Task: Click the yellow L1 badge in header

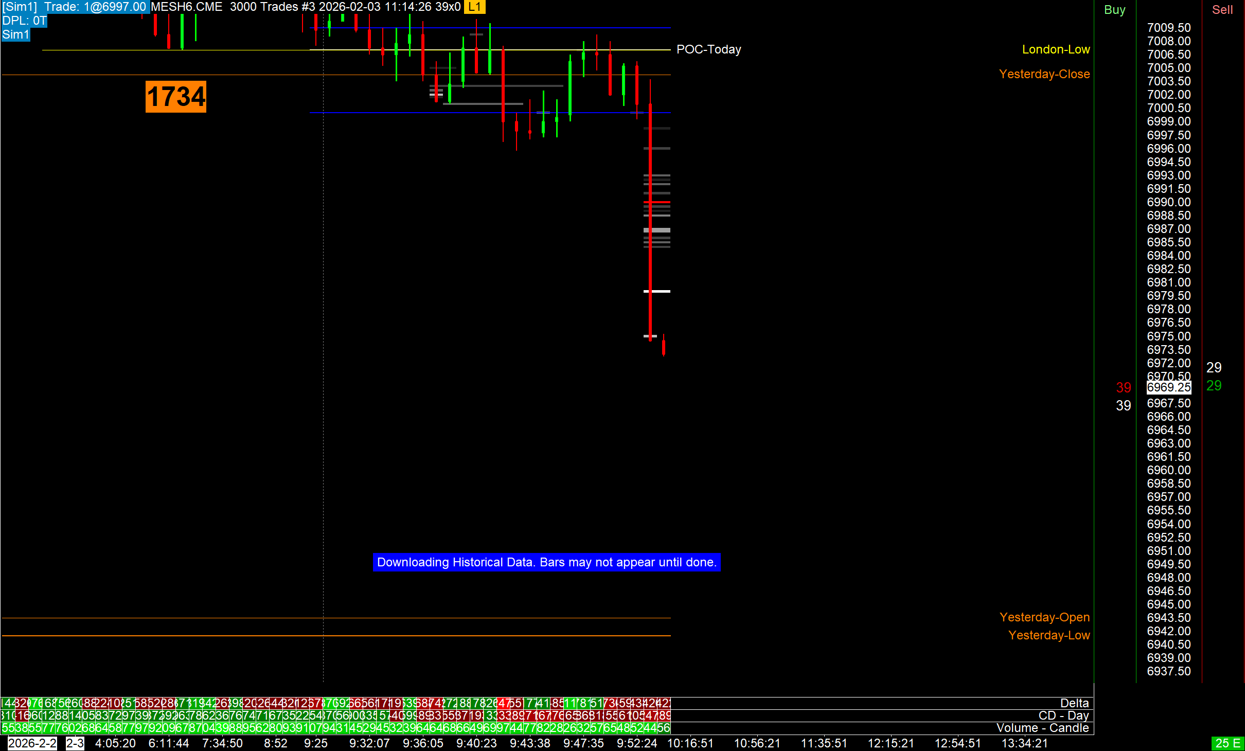Action: coord(474,7)
